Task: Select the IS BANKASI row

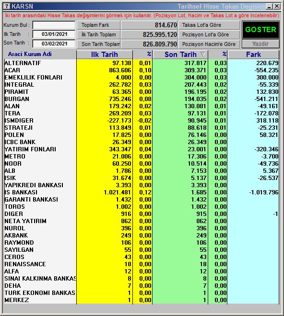Action: 142,192
